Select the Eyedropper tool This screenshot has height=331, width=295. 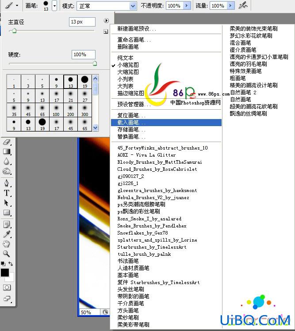click(x=7, y=235)
